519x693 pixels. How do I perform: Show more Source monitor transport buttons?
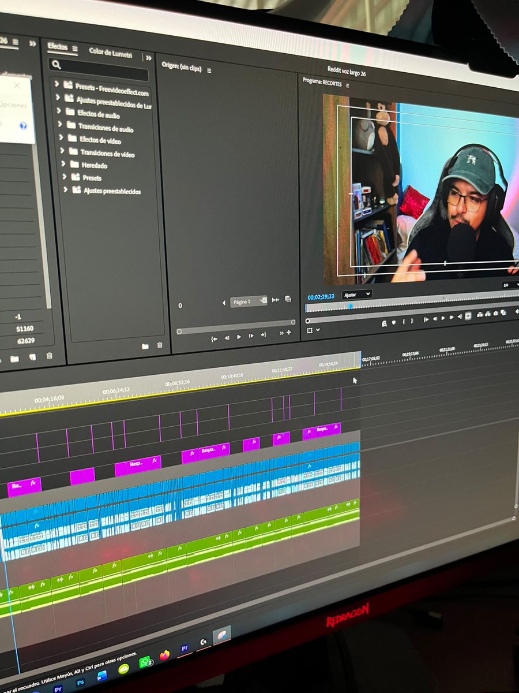(x=281, y=333)
